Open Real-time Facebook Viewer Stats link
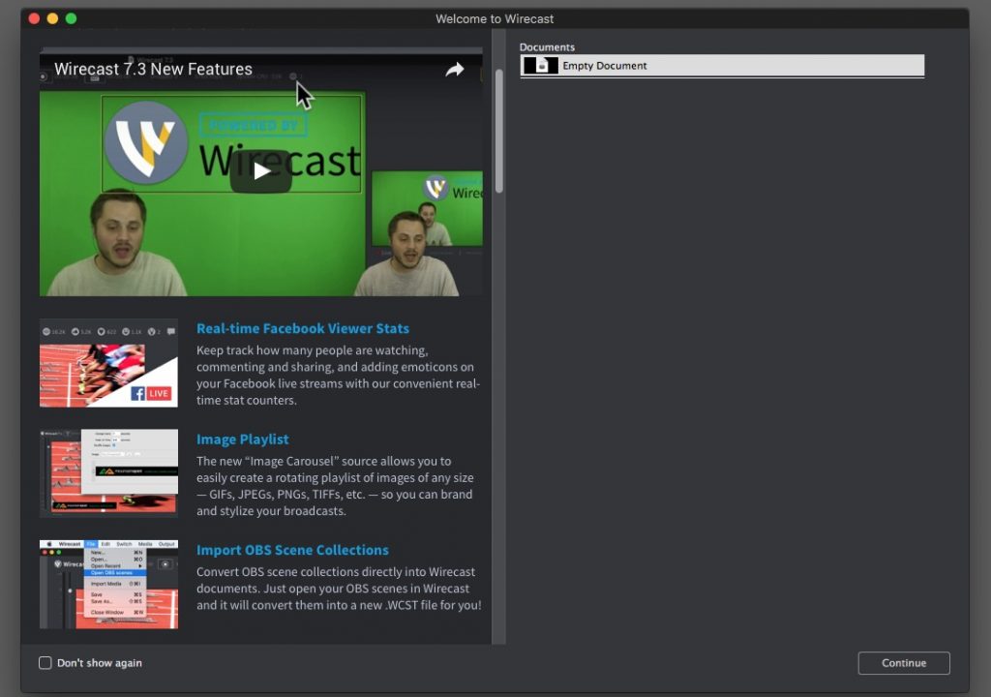 click(303, 328)
